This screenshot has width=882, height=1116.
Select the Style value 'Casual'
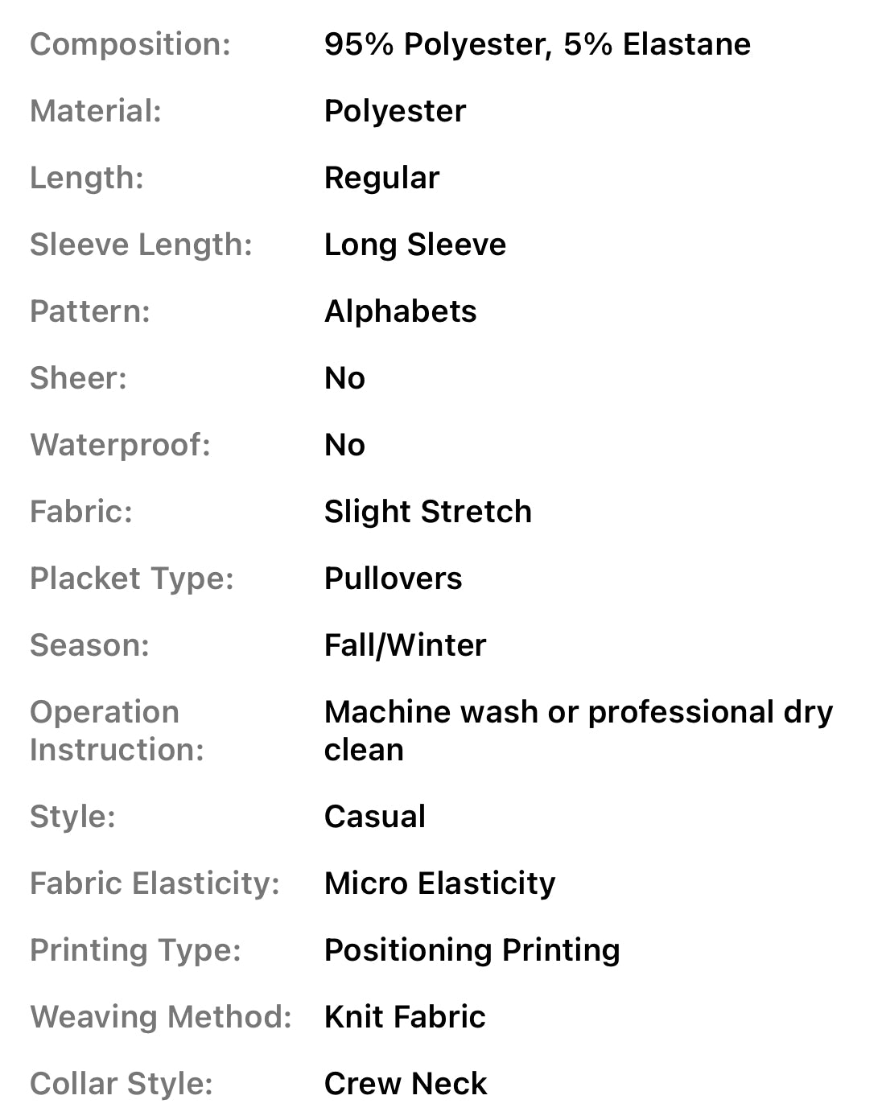[374, 817]
